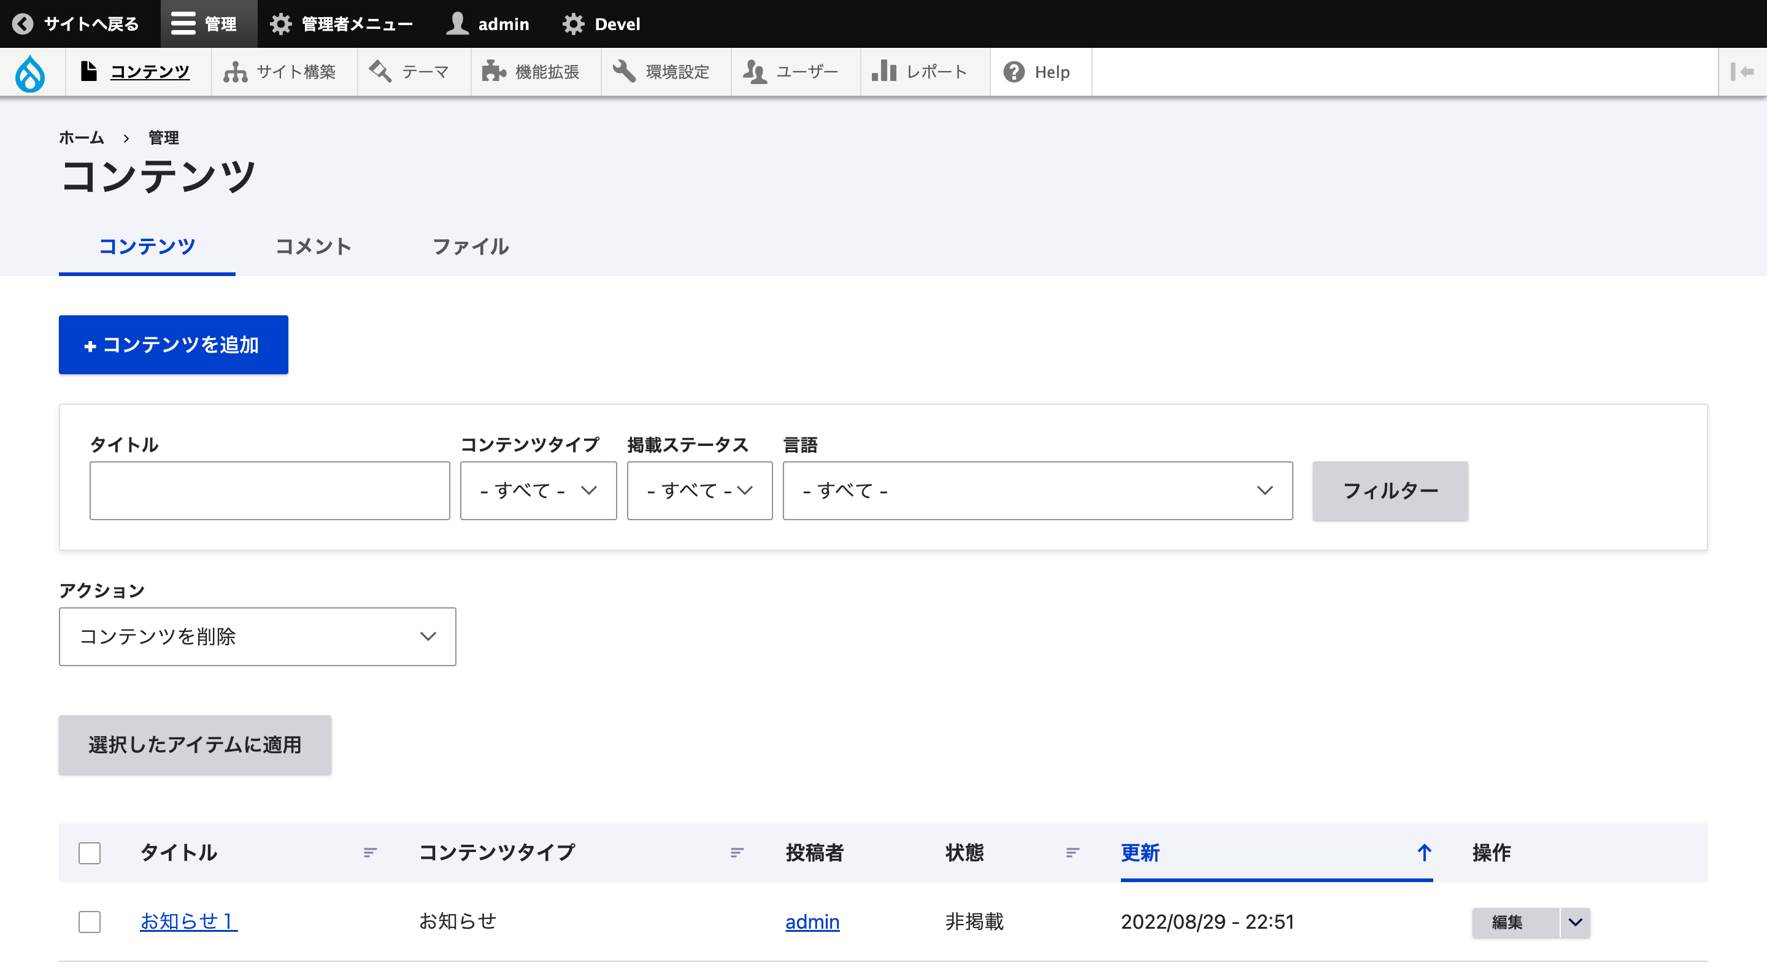
Task: Check the checkbox for お知らせ1 row
Action: pyautogui.click(x=89, y=921)
